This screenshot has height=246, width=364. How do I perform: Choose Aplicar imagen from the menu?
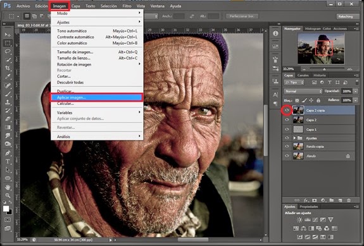(x=97, y=97)
